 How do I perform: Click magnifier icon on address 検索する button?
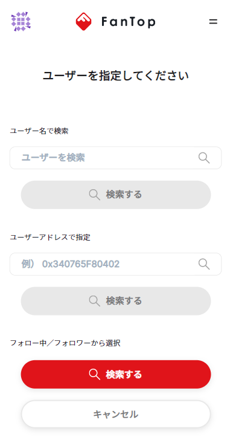(94, 301)
